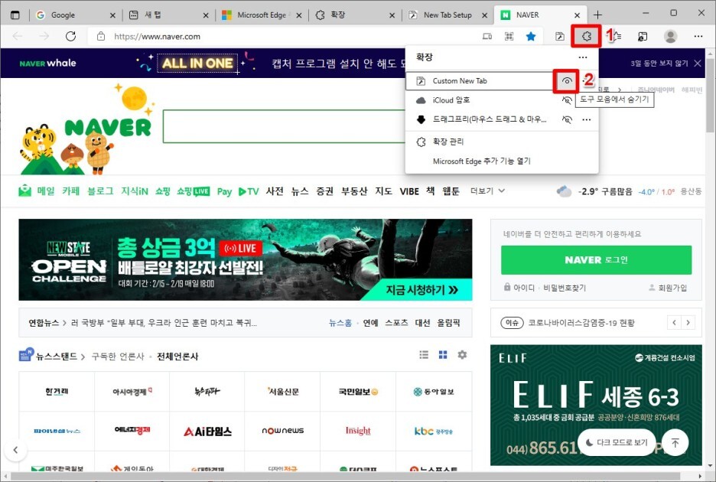Open the 지식iN link
This screenshot has height=482, width=716.
pyautogui.click(x=135, y=191)
